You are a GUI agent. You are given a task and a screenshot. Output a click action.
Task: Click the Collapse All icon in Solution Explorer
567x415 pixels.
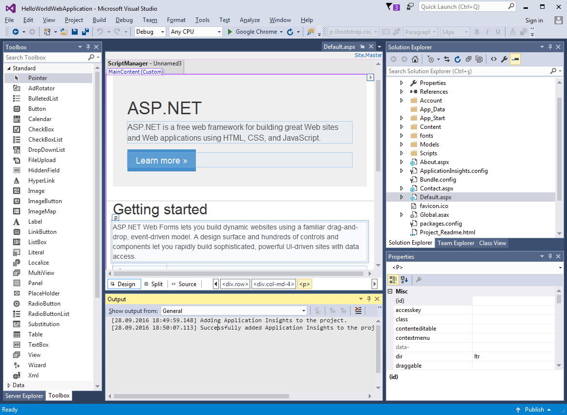[x=468, y=59]
